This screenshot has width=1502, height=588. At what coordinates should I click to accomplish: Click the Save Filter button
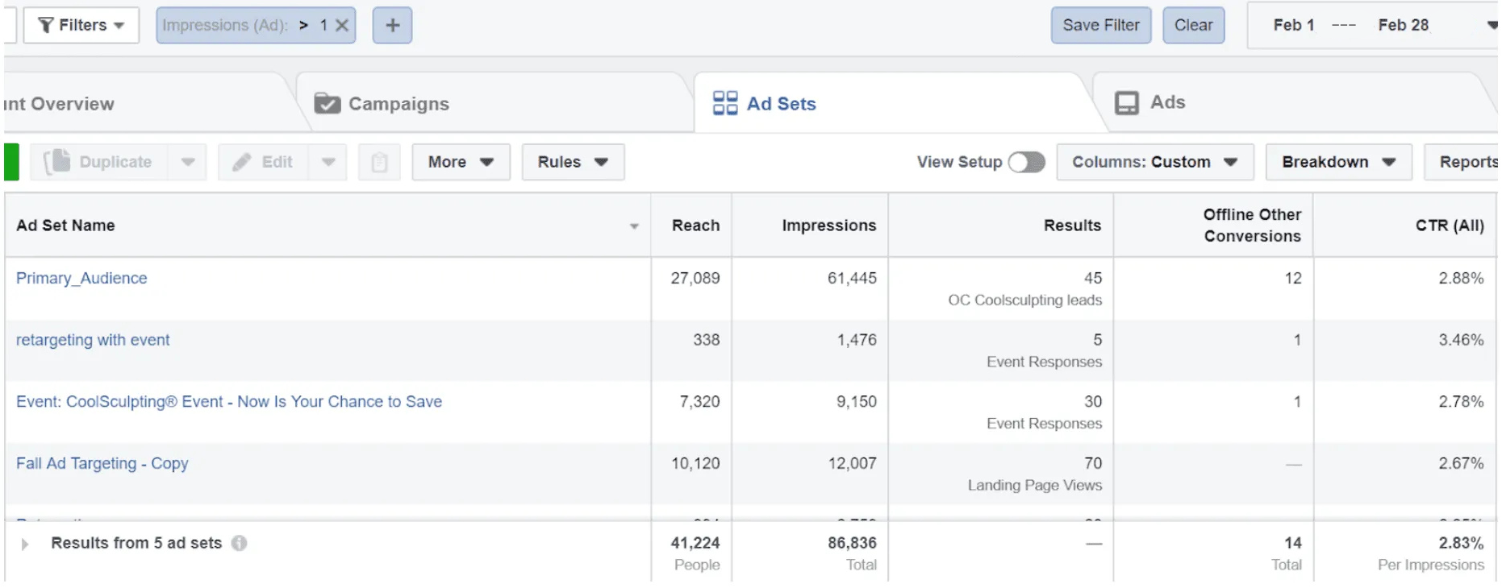(x=1100, y=25)
